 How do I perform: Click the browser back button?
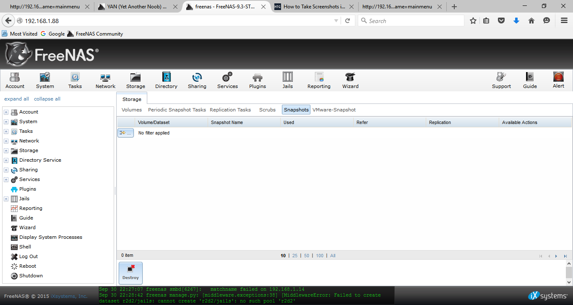8,21
